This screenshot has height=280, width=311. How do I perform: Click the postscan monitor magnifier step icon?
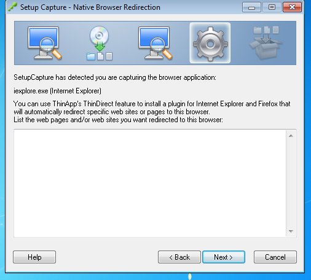click(x=155, y=43)
